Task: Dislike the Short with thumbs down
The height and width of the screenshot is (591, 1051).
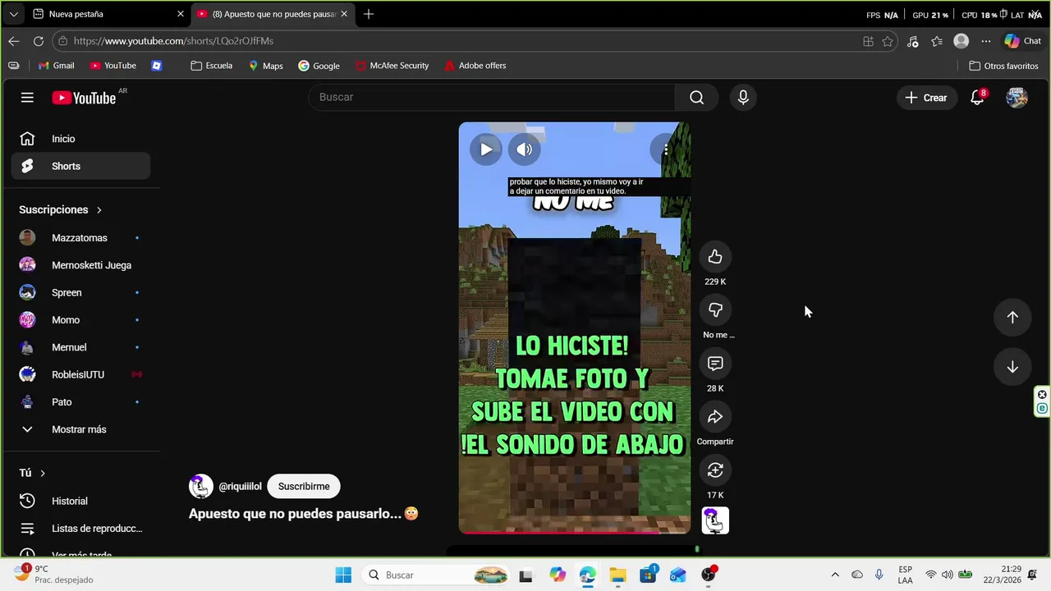Action: [x=715, y=310]
